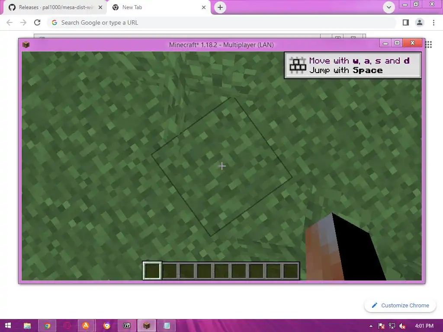
Task: Open the network status tray icon
Action: pos(392,326)
